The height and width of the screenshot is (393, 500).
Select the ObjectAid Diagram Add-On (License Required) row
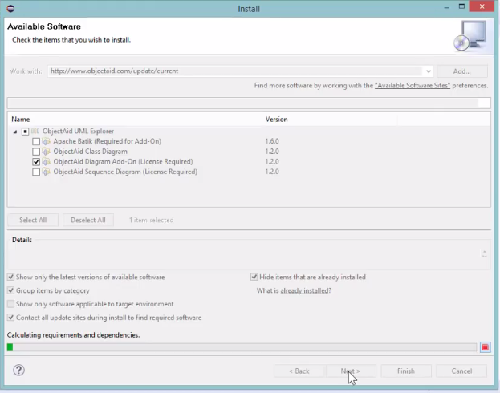[x=123, y=161]
